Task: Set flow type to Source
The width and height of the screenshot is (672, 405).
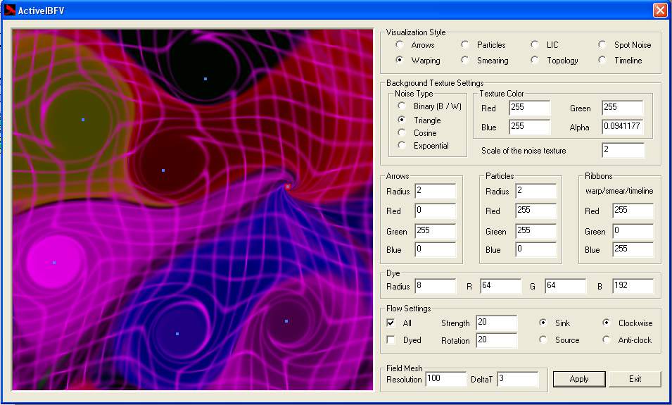Action: (543, 340)
